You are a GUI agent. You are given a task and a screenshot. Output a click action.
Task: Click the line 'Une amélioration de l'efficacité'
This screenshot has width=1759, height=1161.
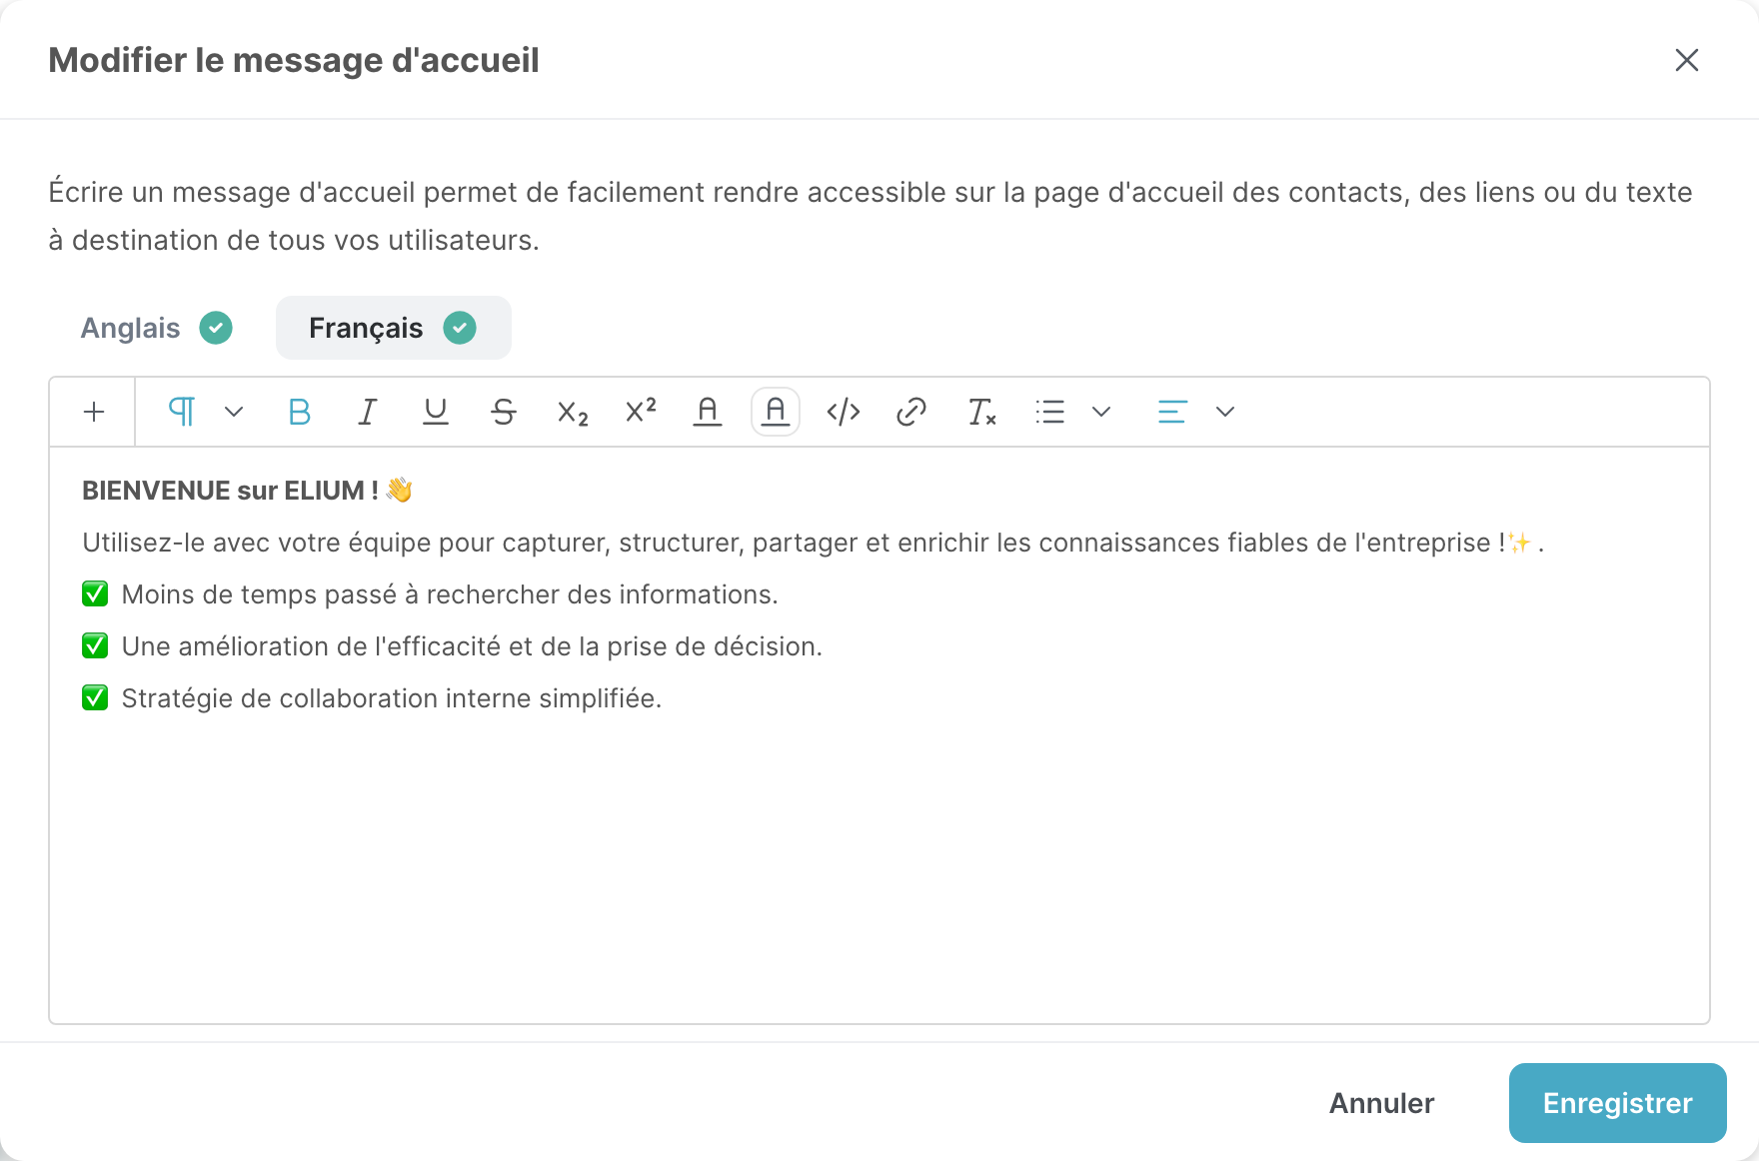[452, 646]
